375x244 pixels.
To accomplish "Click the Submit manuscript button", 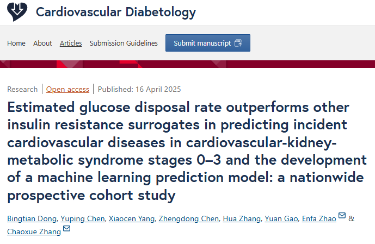I will click(x=208, y=43).
